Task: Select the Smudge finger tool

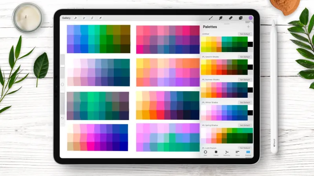Action: [221, 18]
